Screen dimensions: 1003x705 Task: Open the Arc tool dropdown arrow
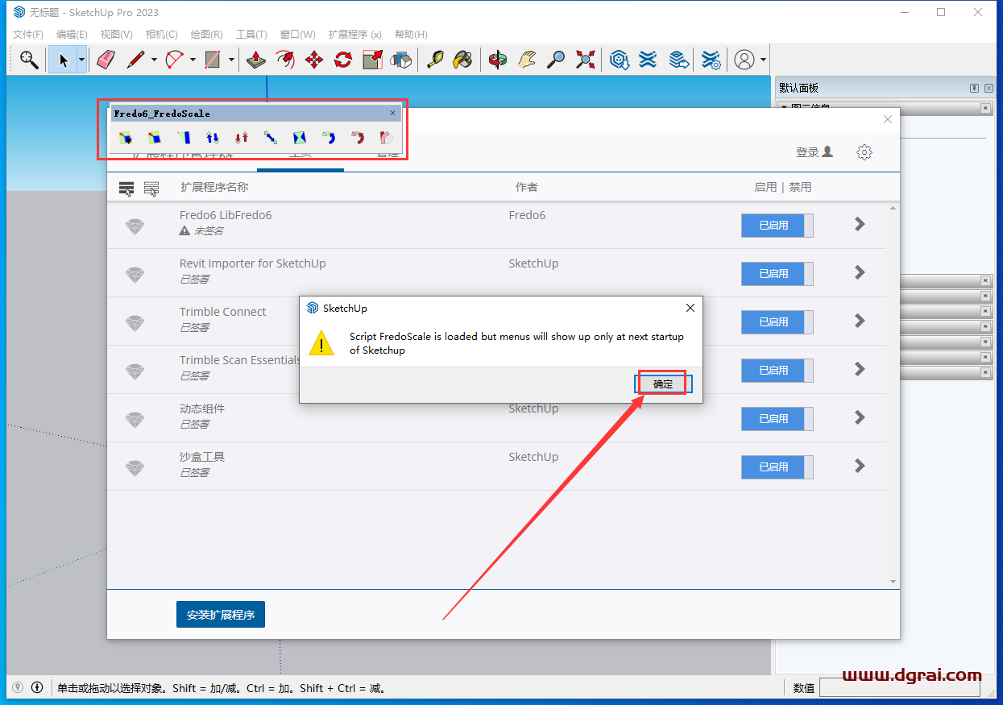click(193, 60)
